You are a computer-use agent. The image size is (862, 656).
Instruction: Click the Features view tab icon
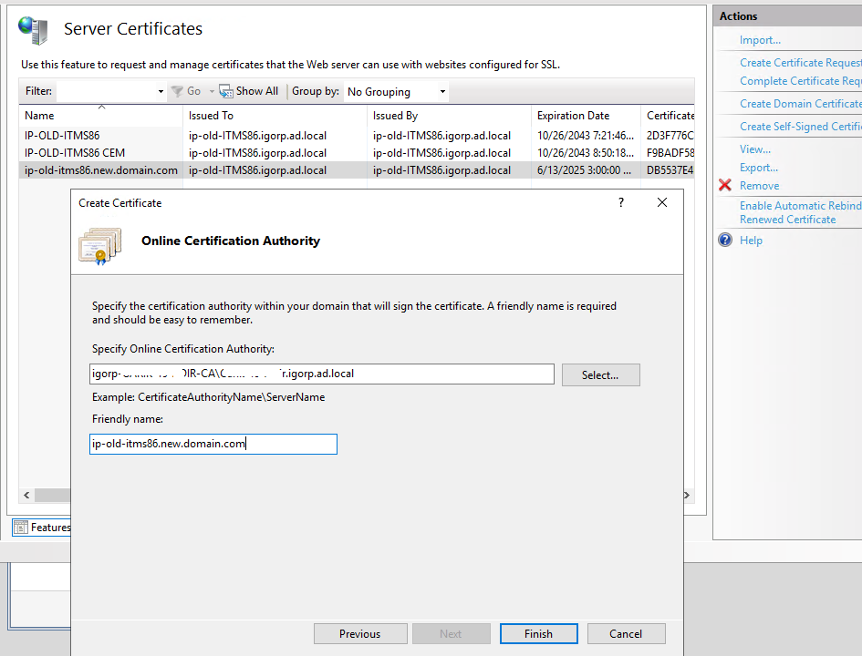21,528
